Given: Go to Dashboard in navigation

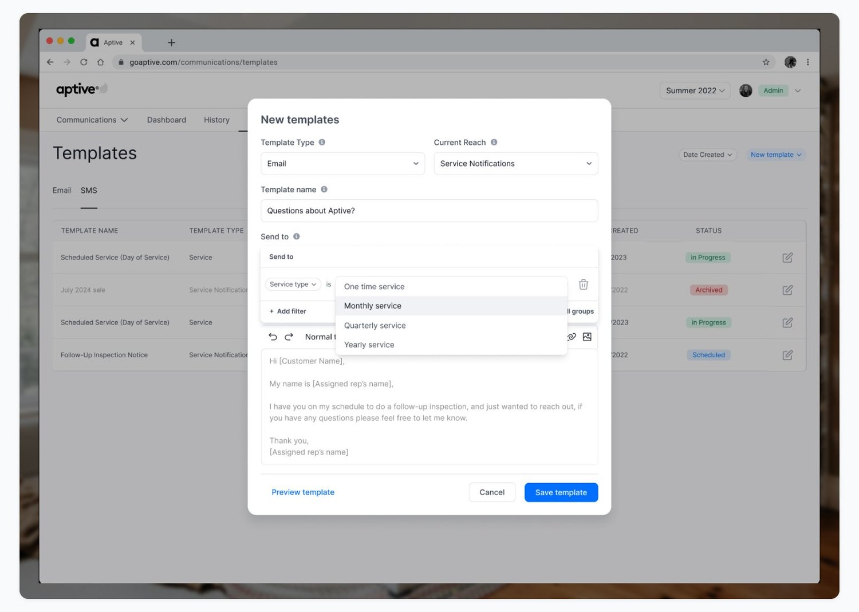Looking at the screenshot, I should click(166, 120).
